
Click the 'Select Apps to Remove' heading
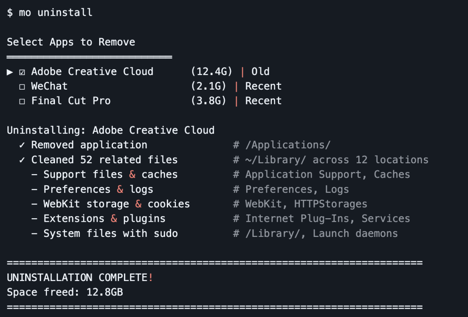[x=71, y=42]
